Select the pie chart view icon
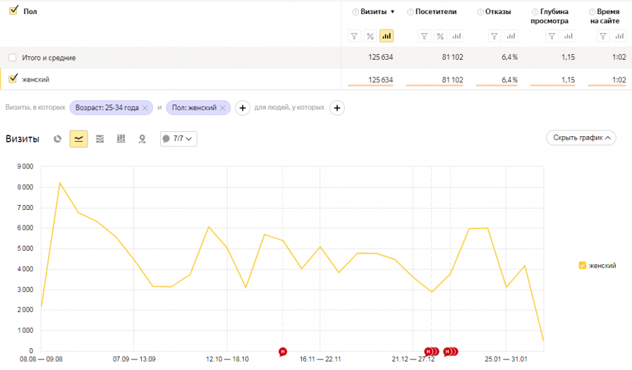Image resolution: width=632 pixels, height=370 pixels. [x=58, y=139]
